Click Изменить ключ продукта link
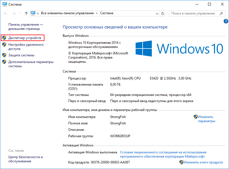Viewport: 229px width, 169px height. point(203,162)
